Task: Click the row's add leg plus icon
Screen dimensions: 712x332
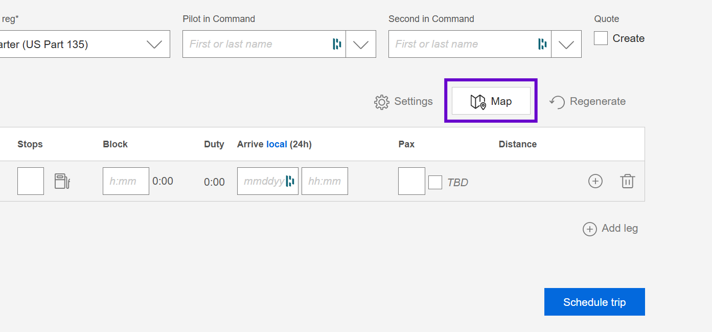Action: coord(595,181)
